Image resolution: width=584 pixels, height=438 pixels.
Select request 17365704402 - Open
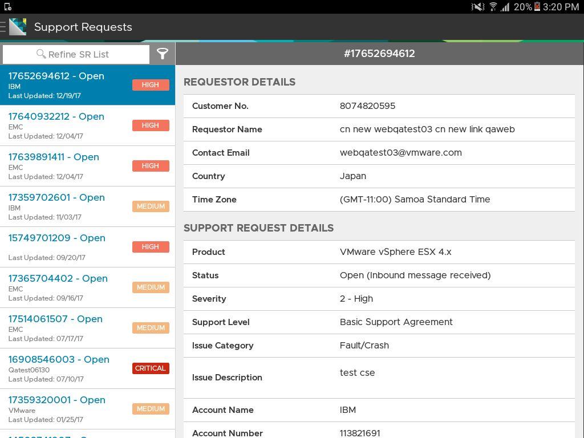(87, 287)
